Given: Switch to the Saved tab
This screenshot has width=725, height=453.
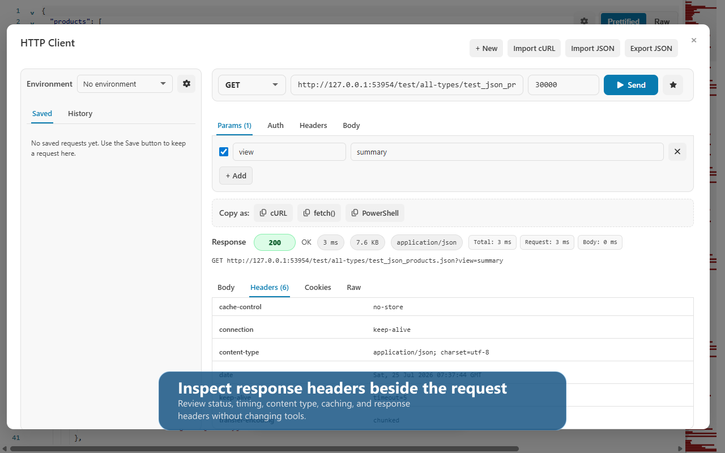Looking at the screenshot, I should [x=42, y=113].
